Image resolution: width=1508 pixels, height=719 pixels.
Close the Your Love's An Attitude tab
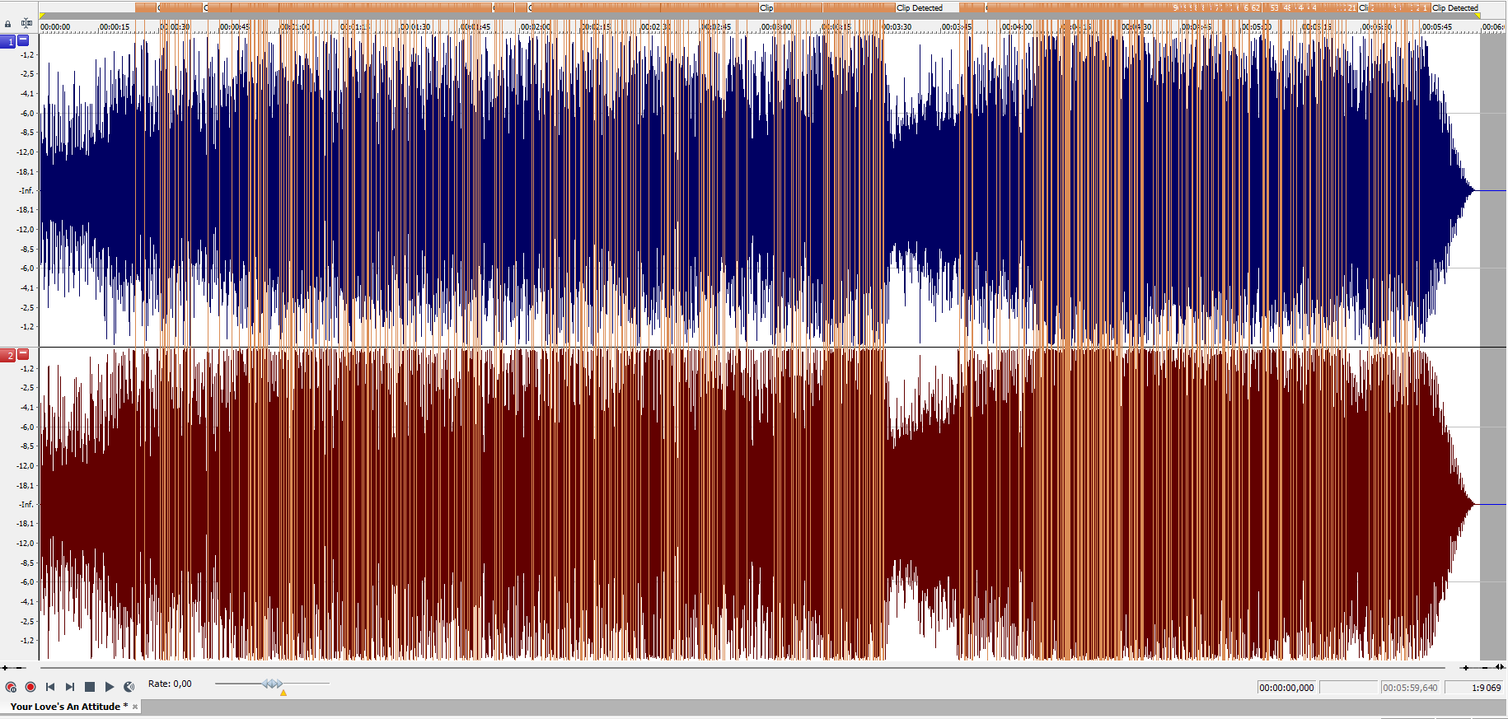[135, 707]
